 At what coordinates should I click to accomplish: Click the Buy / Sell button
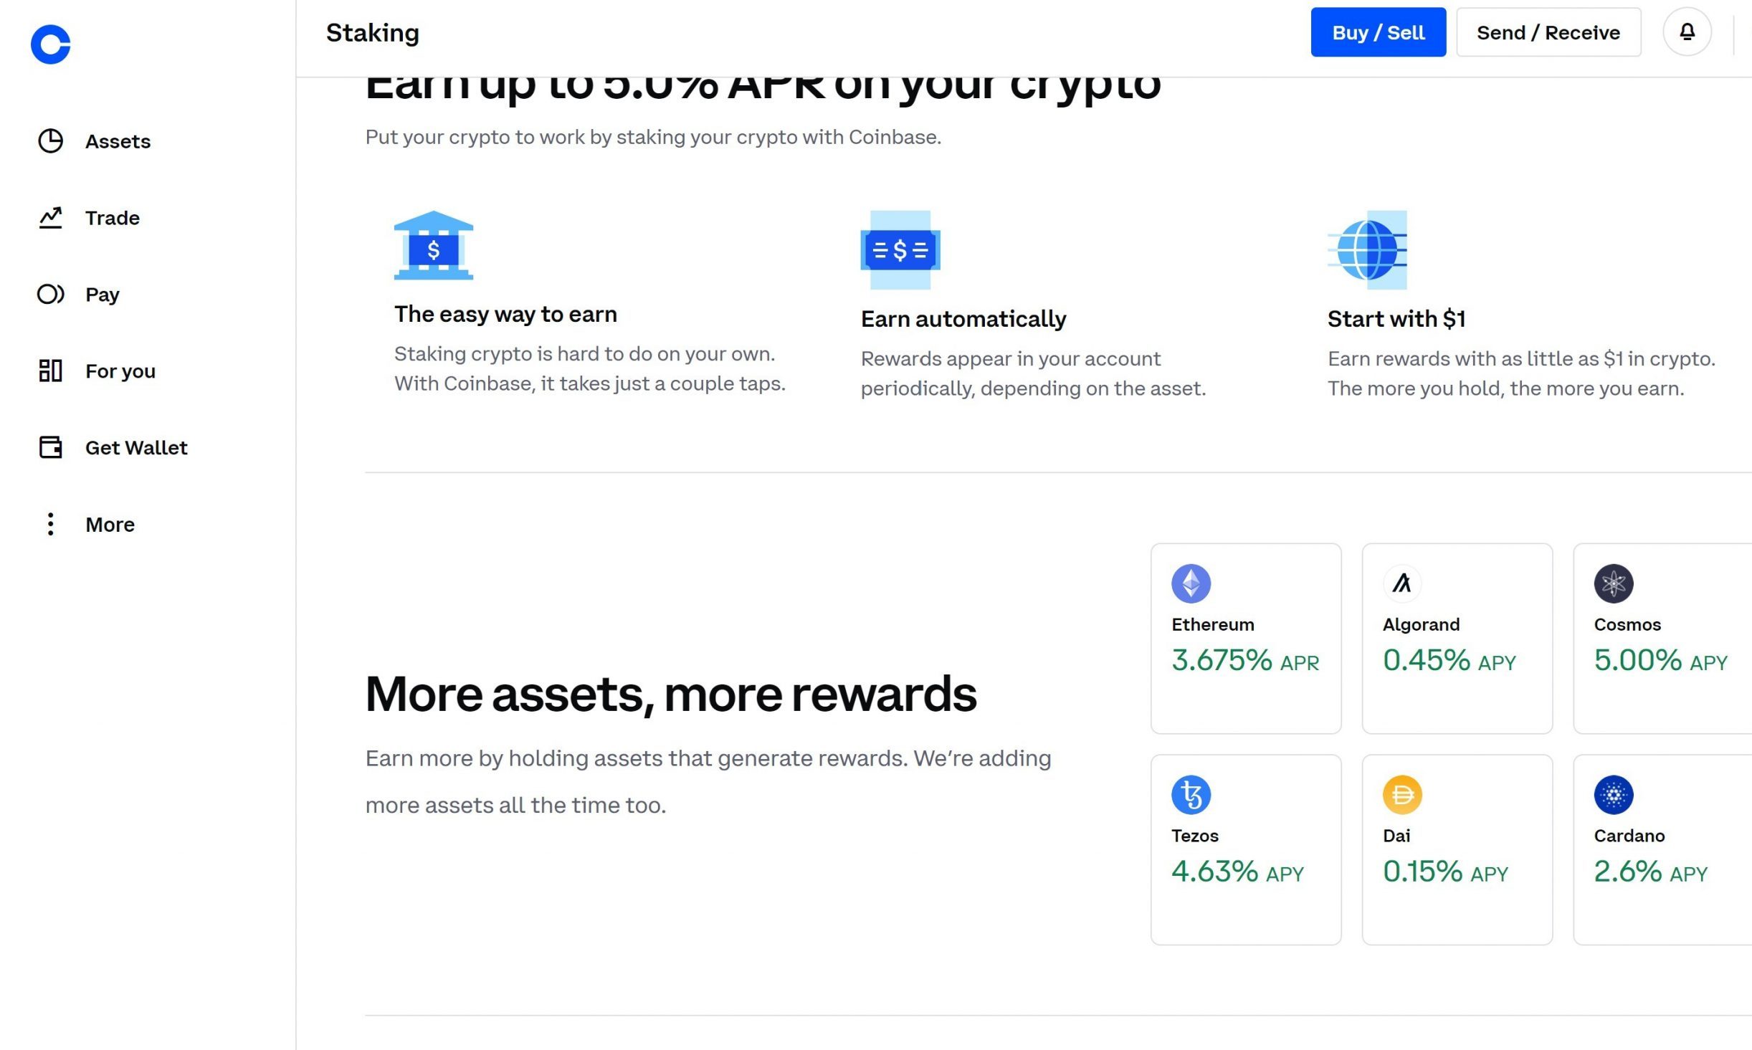1379,32
